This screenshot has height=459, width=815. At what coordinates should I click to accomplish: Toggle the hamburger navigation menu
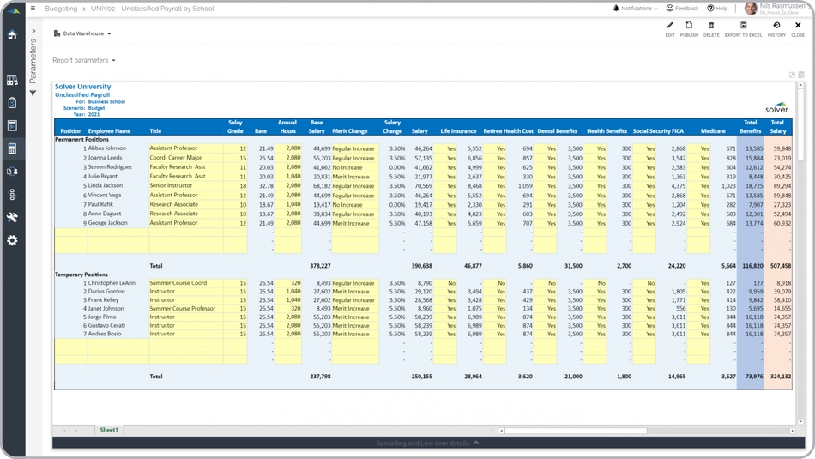[x=33, y=9]
